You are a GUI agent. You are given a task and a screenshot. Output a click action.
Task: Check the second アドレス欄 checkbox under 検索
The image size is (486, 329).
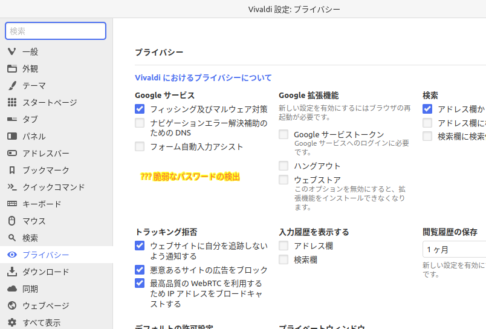[x=427, y=123]
